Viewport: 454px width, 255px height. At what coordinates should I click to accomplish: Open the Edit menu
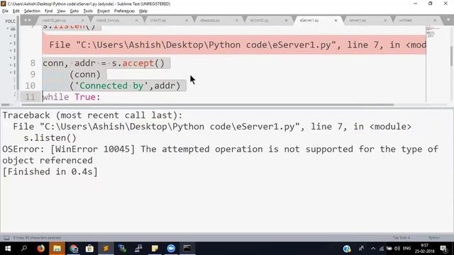pos(16,11)
